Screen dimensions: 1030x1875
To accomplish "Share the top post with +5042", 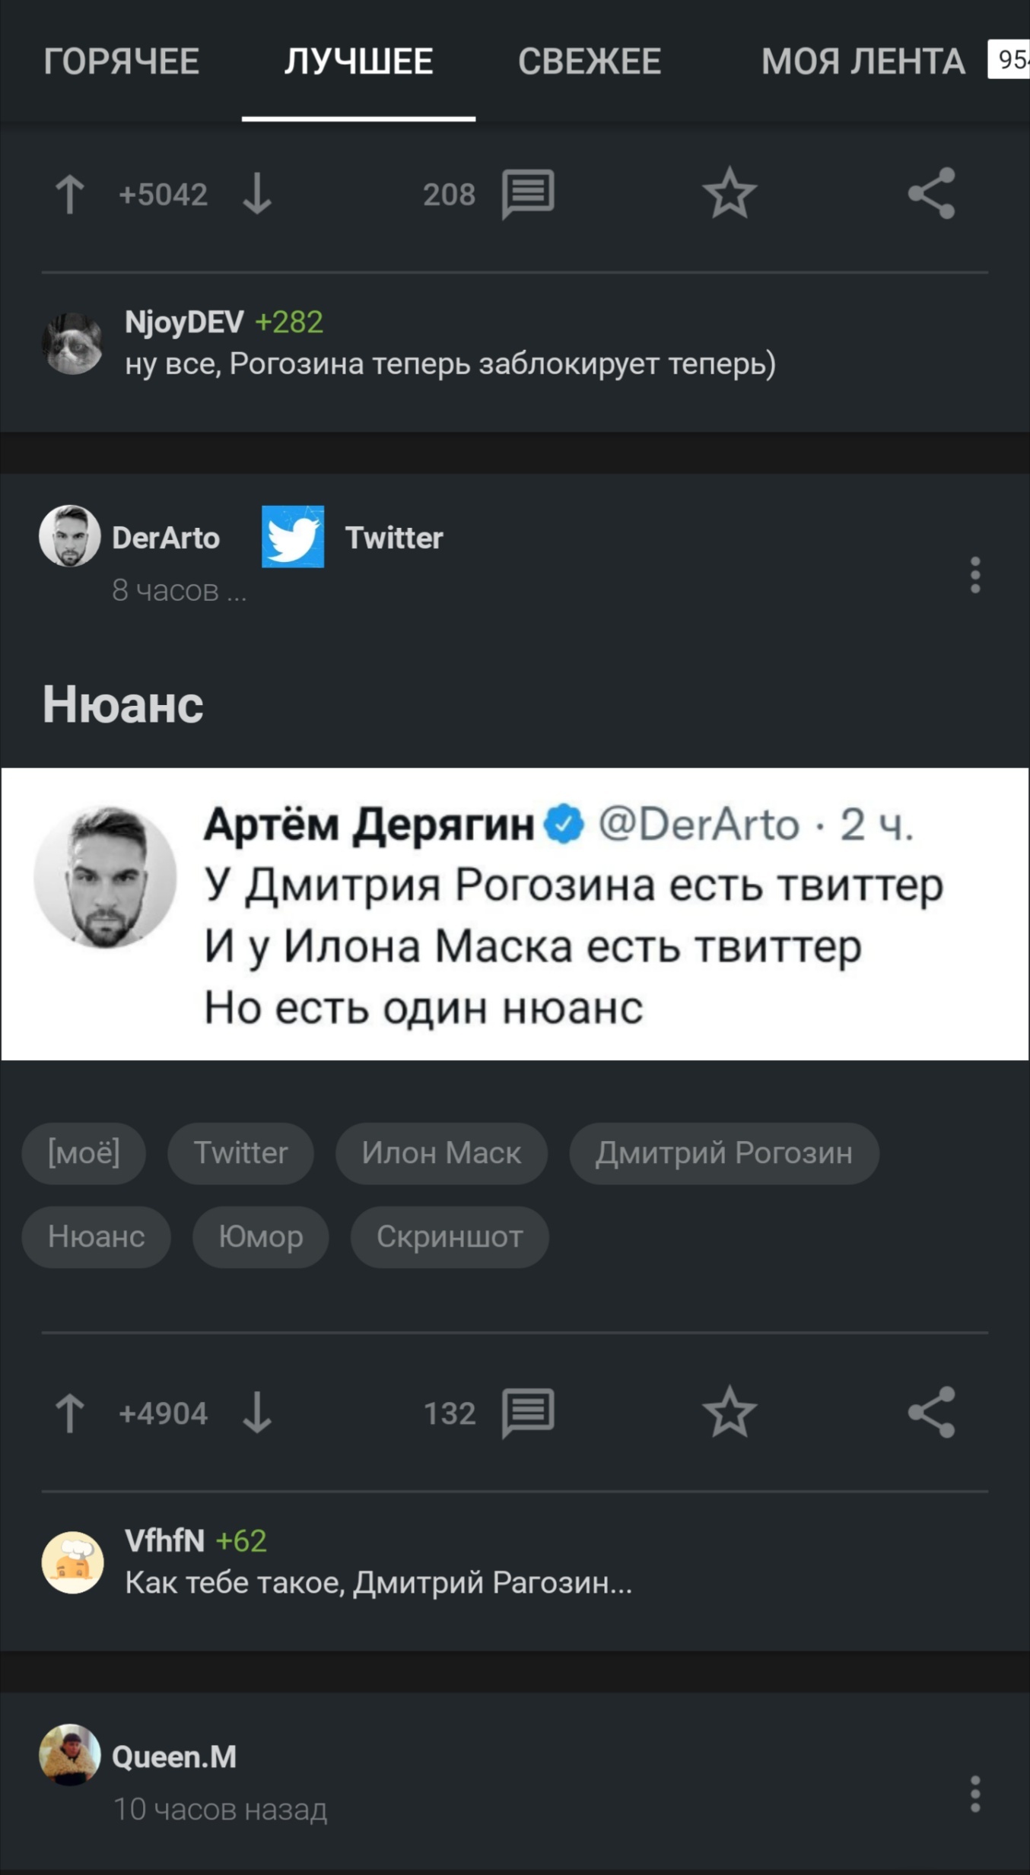I will point(931,193).
